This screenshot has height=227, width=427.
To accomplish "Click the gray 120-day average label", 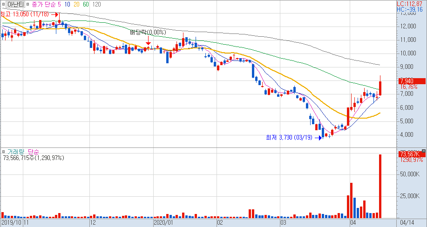I will (x=96, y=4).
